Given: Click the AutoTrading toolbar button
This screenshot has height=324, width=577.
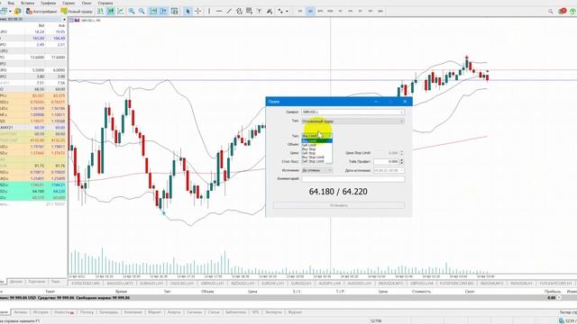Looking at the screenshot, I should (41, 12).
